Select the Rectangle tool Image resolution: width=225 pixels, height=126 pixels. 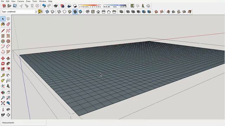coord(3,36)
